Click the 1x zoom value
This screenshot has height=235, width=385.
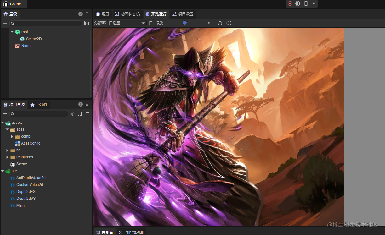(208, 23)
